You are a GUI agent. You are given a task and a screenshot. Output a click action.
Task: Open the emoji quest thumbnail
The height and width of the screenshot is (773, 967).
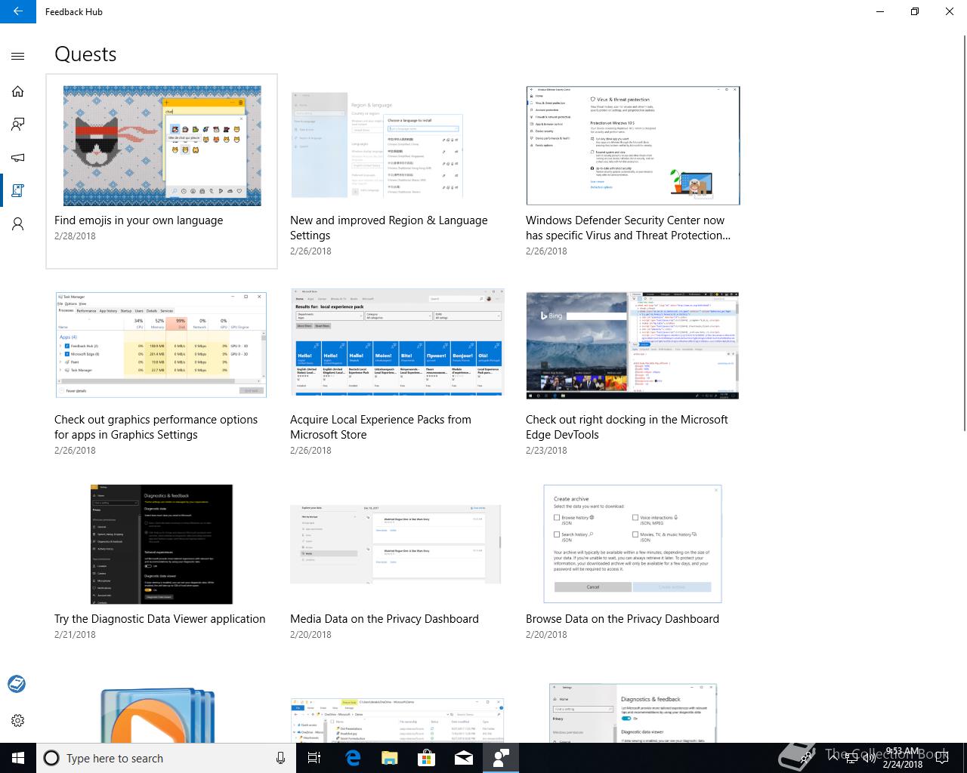tap(162, 146)
